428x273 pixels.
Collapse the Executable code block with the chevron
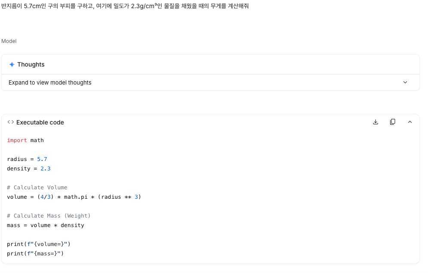(x=410, y=122)
